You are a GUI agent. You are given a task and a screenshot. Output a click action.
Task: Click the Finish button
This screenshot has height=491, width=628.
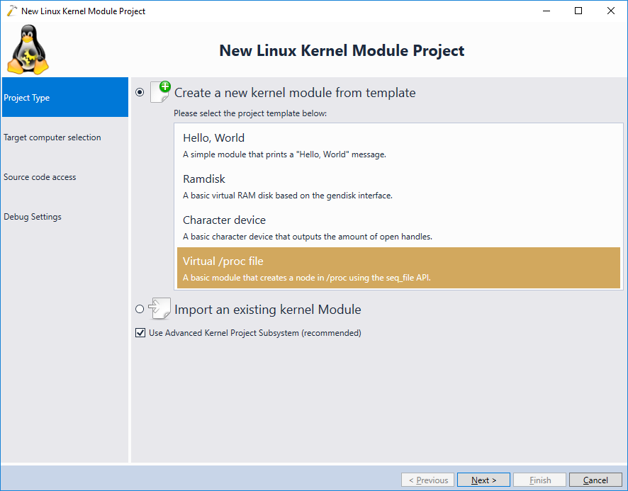[x=539, y=480]
